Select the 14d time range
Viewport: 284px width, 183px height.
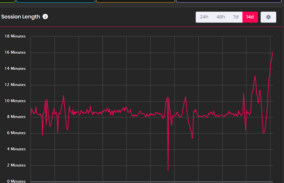(x=250, y=17)
